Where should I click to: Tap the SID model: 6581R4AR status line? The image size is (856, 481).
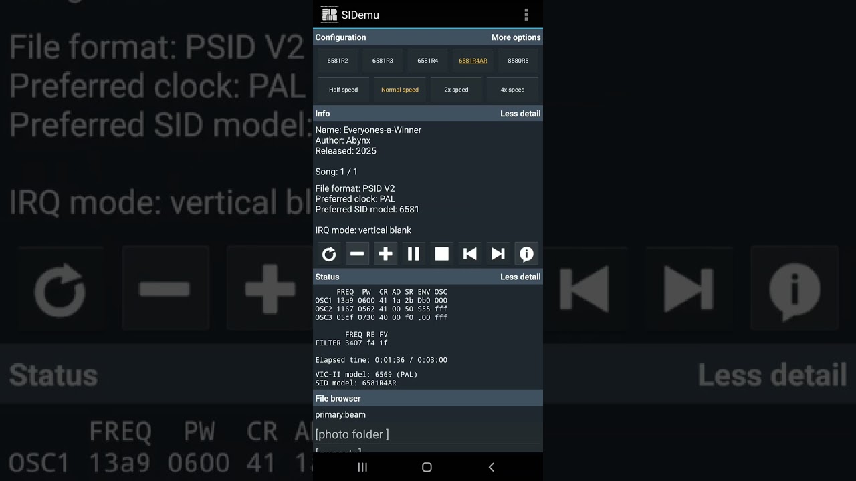[x=356, y=383]
